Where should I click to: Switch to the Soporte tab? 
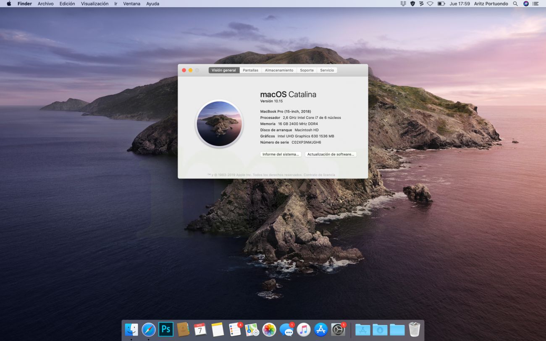point(307,70)
